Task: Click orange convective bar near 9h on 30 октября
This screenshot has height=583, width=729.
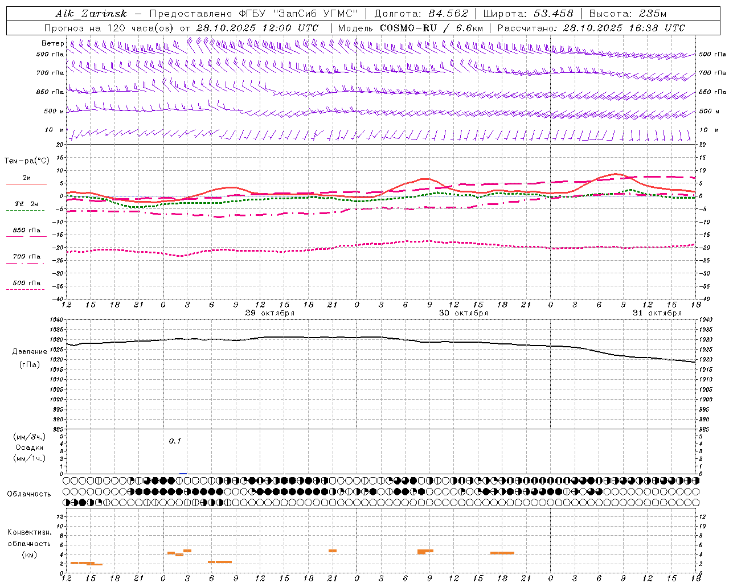Action: point(425,551)
